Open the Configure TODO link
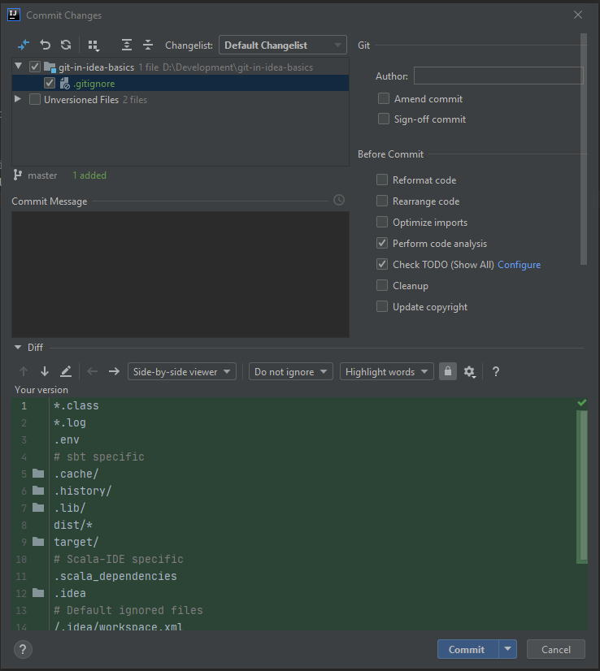 coord(519,265)
